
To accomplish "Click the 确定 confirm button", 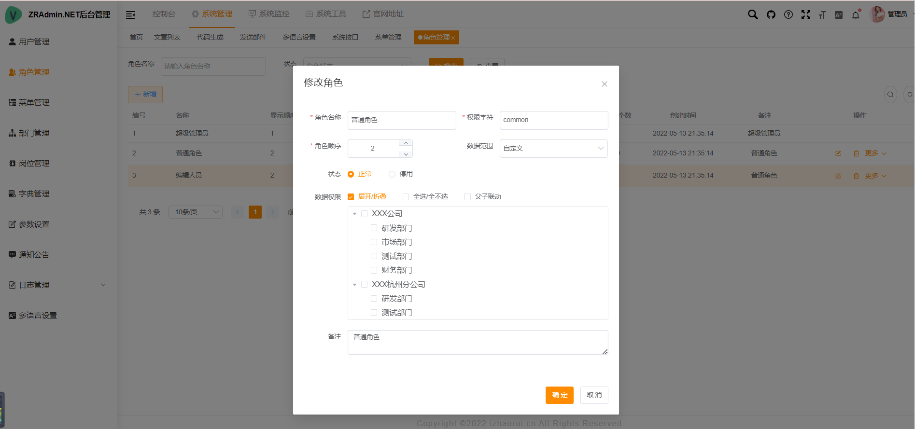I will click(x=559, y=395).
